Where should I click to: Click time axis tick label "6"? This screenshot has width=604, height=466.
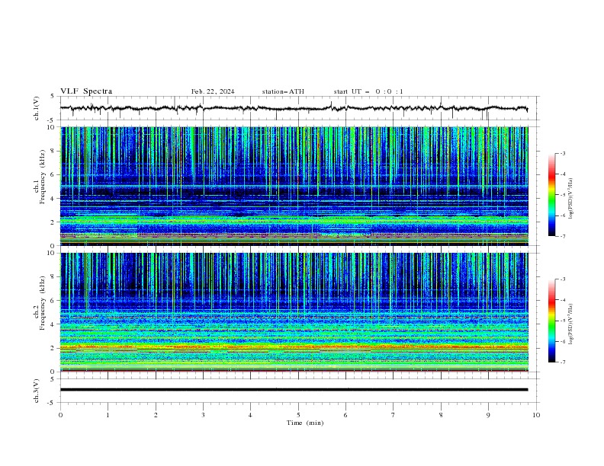pyautogui.click(x=345, y=415)
